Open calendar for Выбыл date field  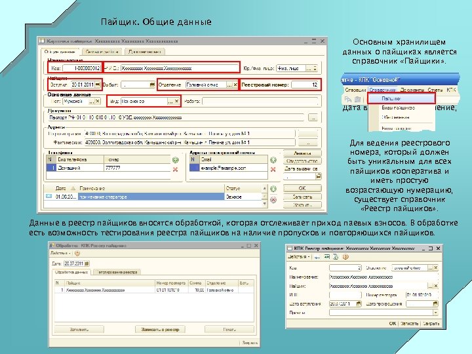152,85
